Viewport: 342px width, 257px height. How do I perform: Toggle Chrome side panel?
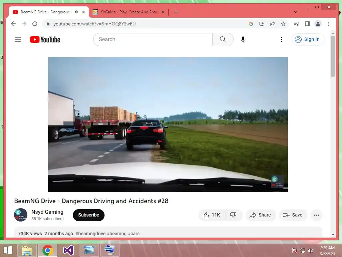[x=307, y=24]
